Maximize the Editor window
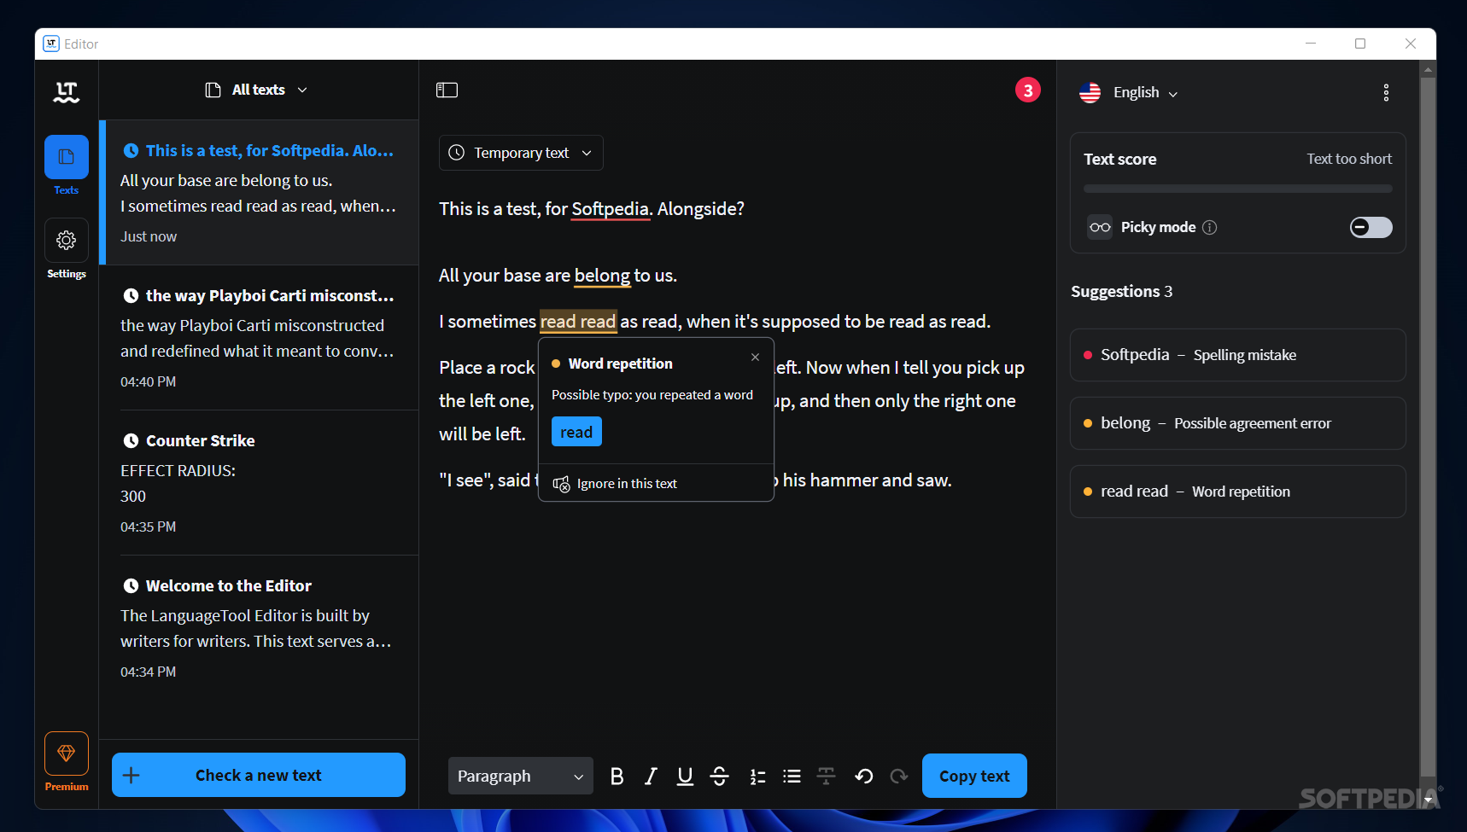1467x832 pixels. pos(1360,44)
